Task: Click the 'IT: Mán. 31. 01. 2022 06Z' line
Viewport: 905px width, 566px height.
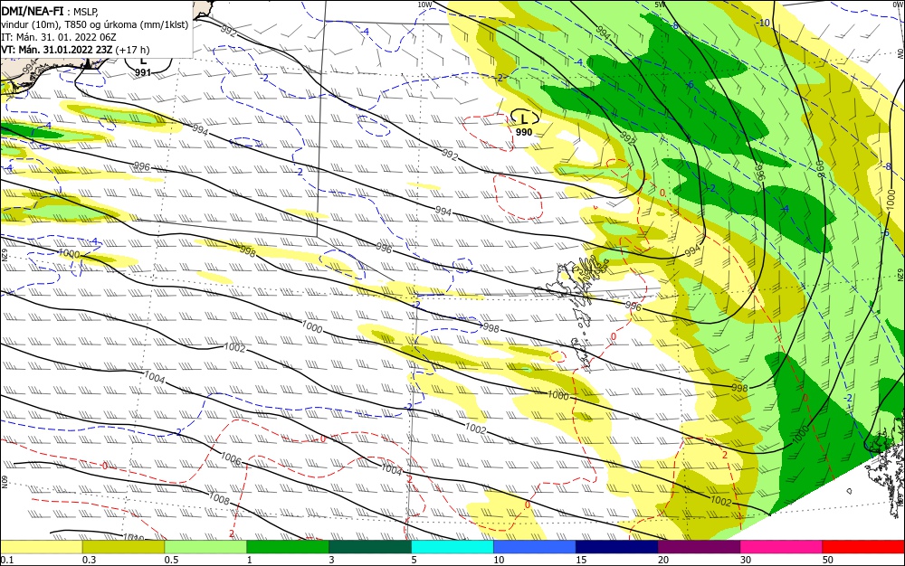Action: pos(59,37)
